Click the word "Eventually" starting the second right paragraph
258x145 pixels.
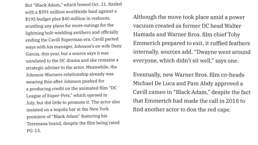[x=146, y=75]
